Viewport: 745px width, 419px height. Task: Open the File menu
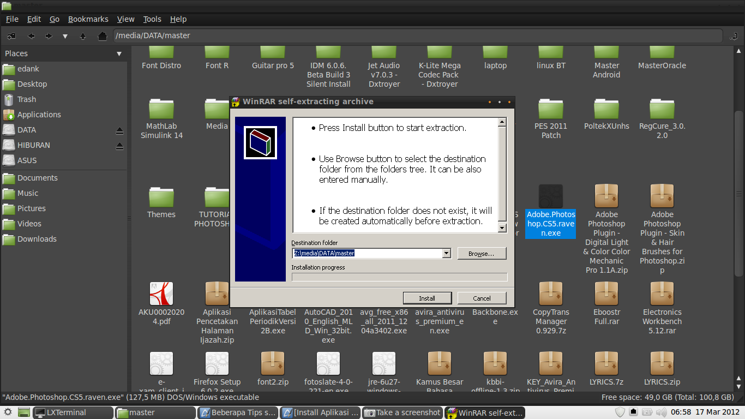(x=12, y=19)
